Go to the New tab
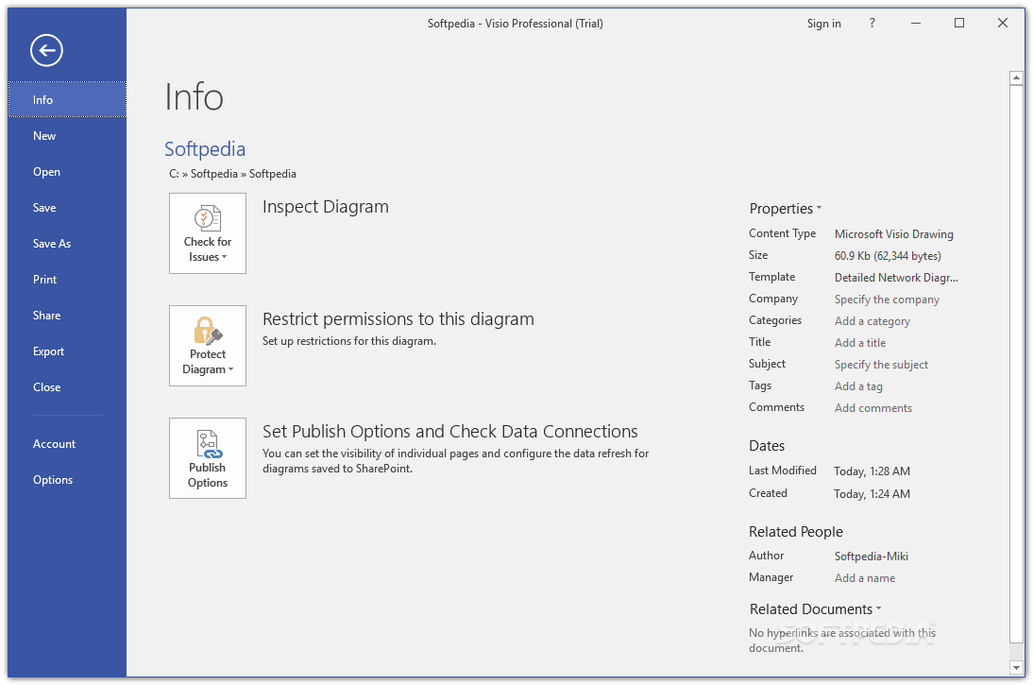The image size is (1033, 685). [x=67, y=136]
